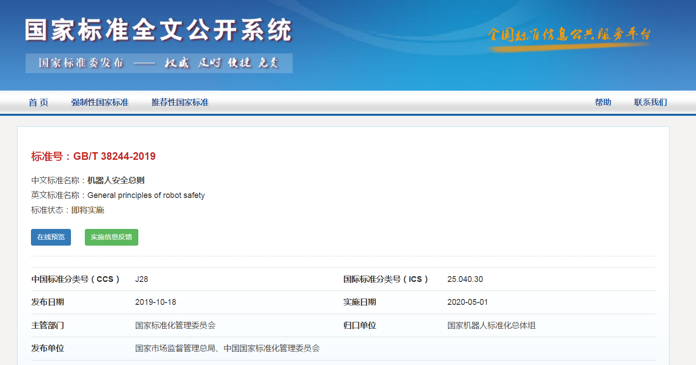Image resolution: width=696 pixels, height=365 pixels.
Task: Open the 帮助 help page
Action: 603,102
